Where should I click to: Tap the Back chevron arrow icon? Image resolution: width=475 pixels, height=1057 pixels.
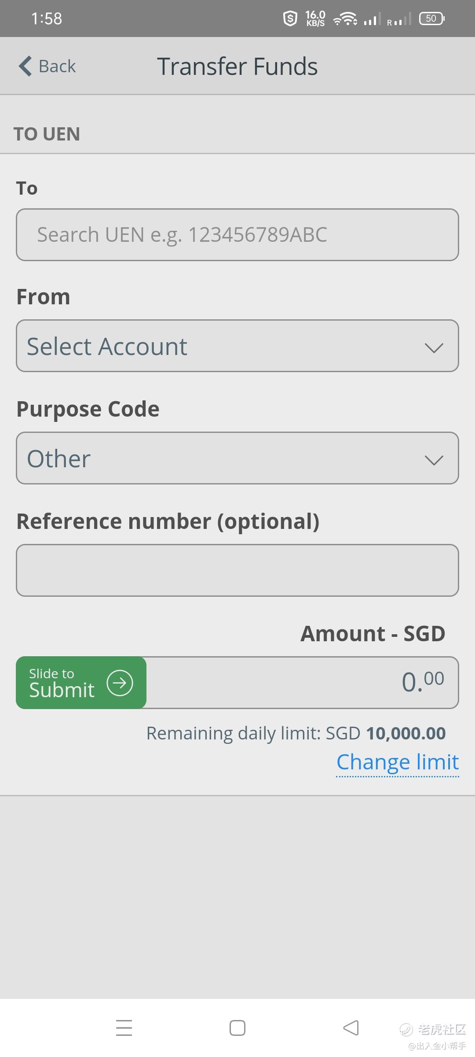pos(26,66)
